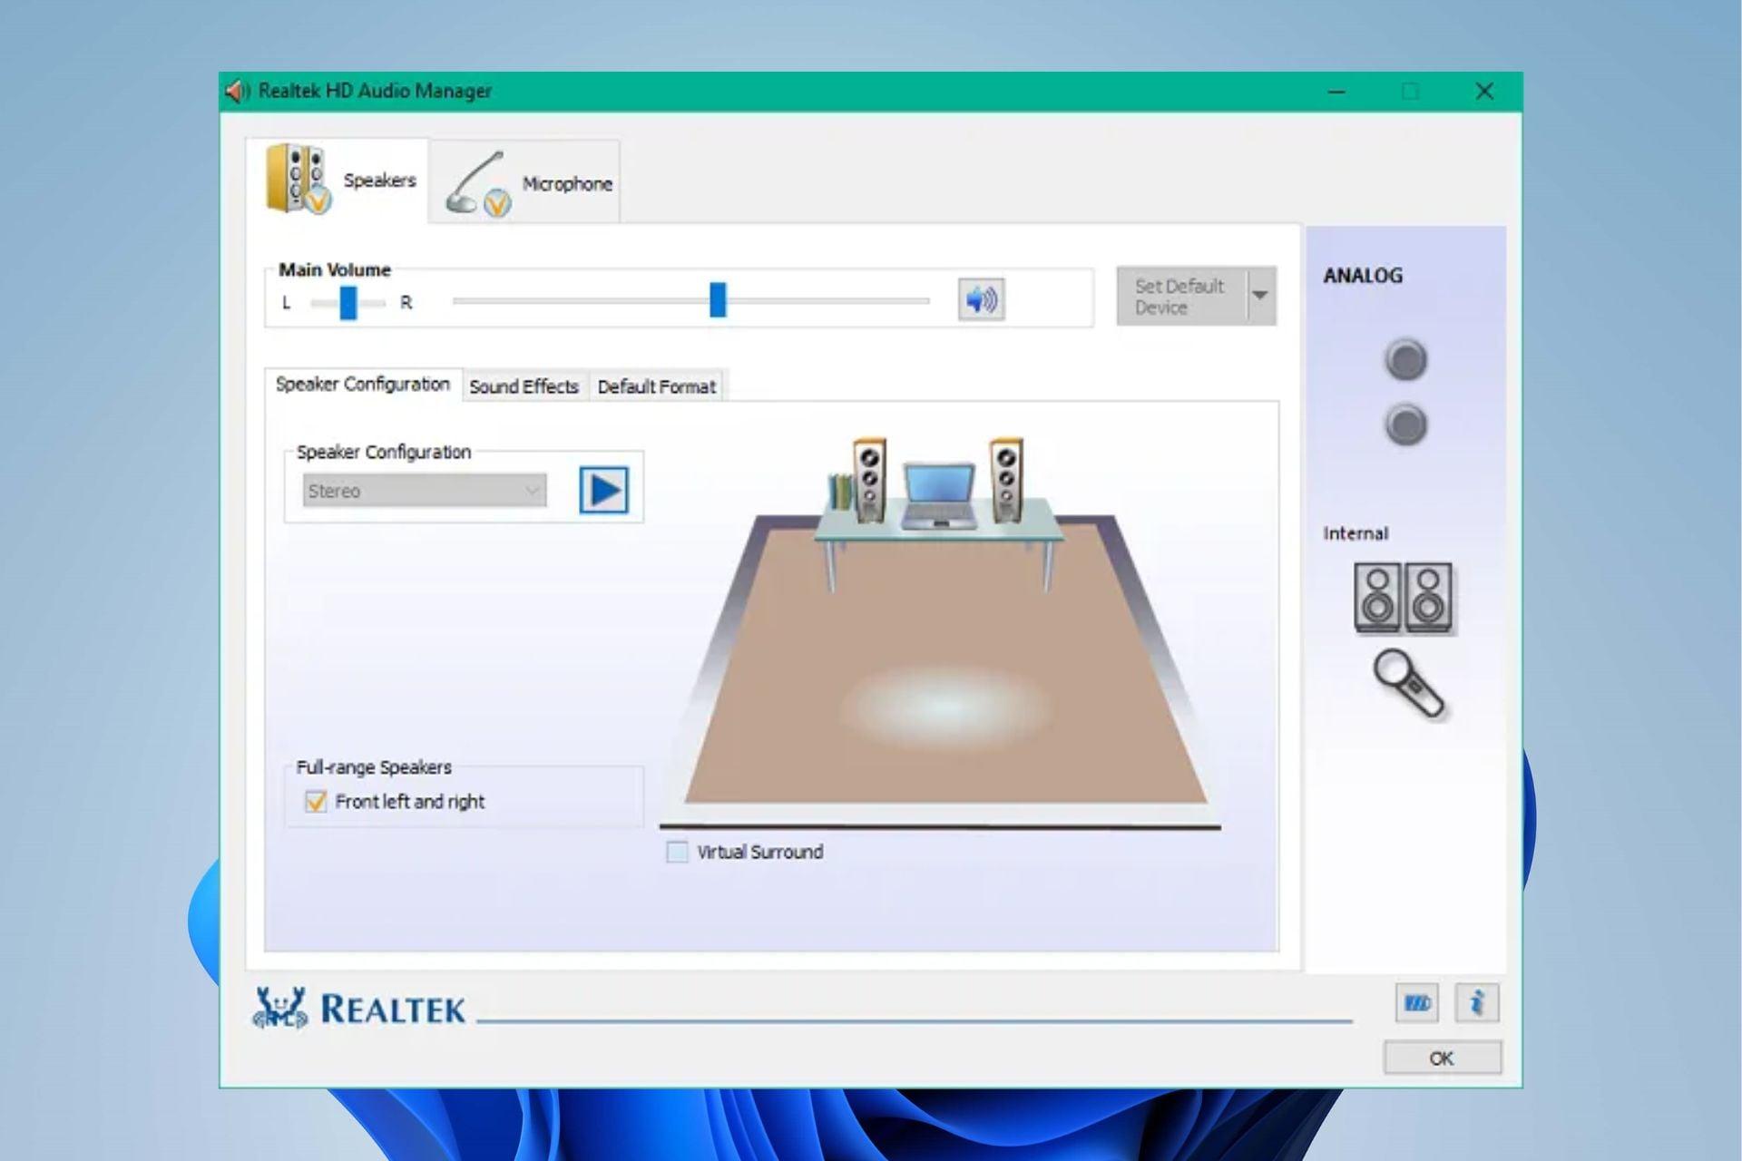Click the Set Default Device button
1742x1161 pixels.
coord(1179,296)
